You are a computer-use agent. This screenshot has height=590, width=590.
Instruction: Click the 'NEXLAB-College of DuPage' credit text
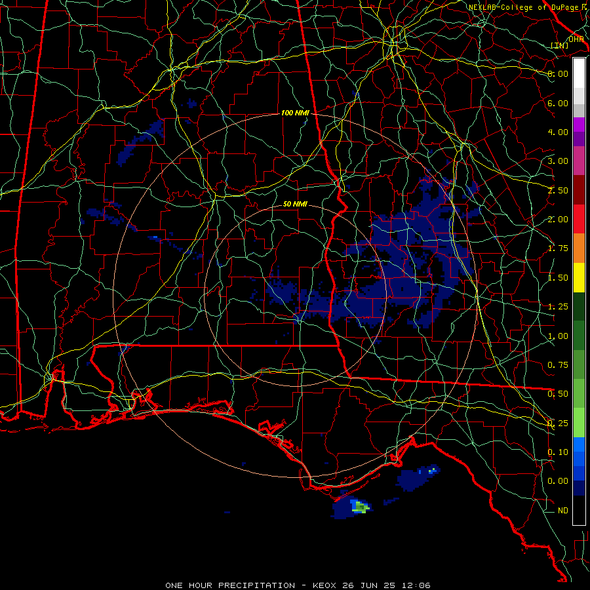523,7
